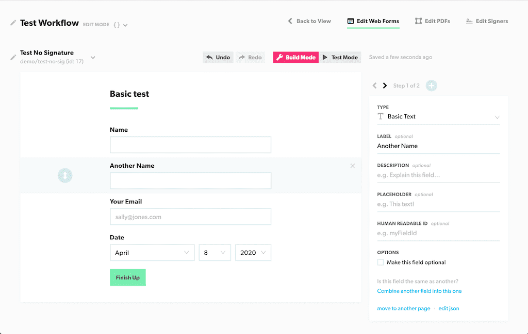Viewport: 528px width, 334px height.
Task: Click the Label field containing Another Name
Action: (x=438, y=146)
